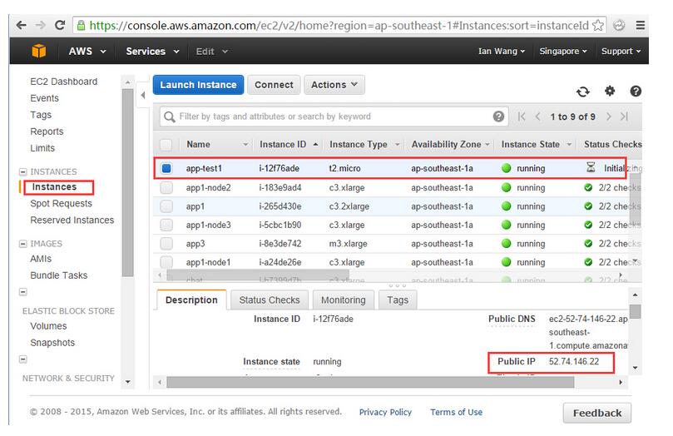The width and height of the screenshot is (673, 436).
Task: Click the help icon inside the filter box
Action: [x=498, y=116]
